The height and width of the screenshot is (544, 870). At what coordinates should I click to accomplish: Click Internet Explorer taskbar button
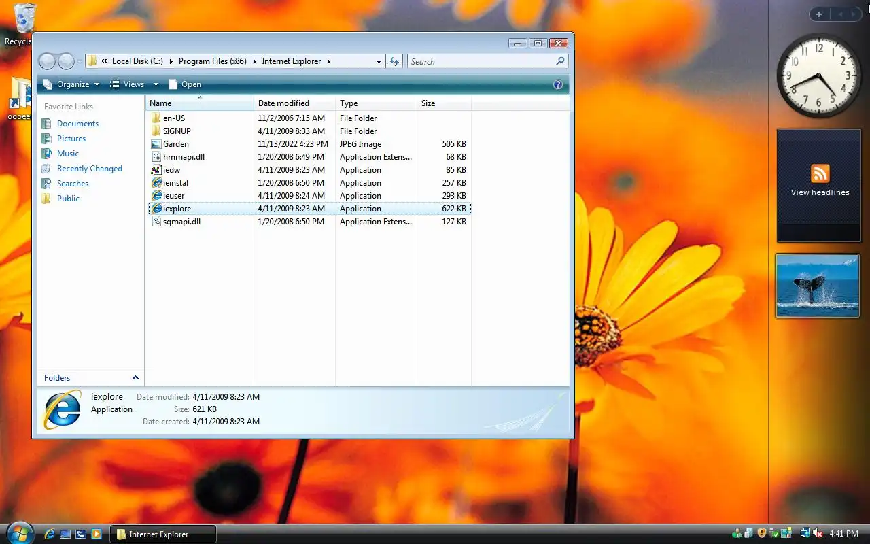click(x=162, y=534)
